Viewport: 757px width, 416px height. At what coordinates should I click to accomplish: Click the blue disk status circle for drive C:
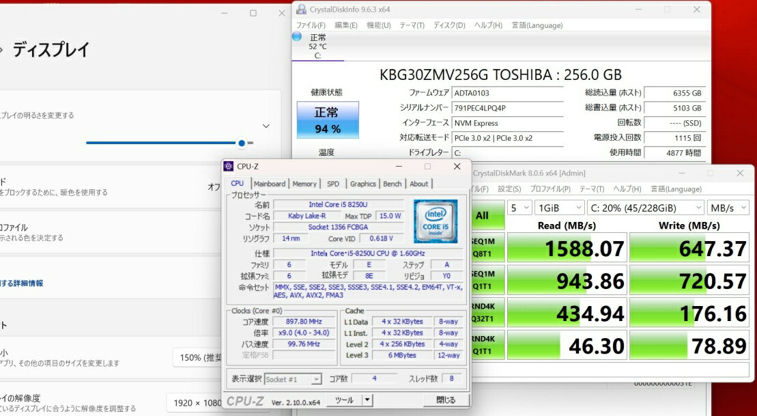298,37
